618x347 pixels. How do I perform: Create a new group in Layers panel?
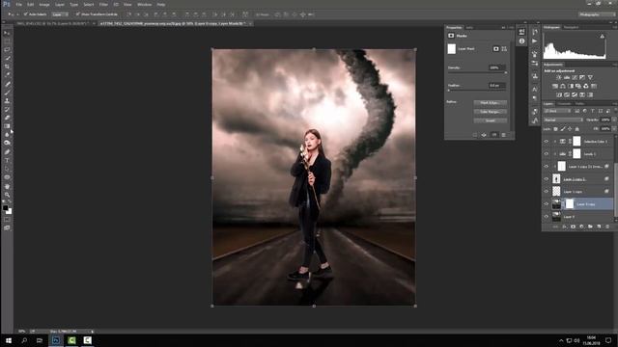coord(590,227)
